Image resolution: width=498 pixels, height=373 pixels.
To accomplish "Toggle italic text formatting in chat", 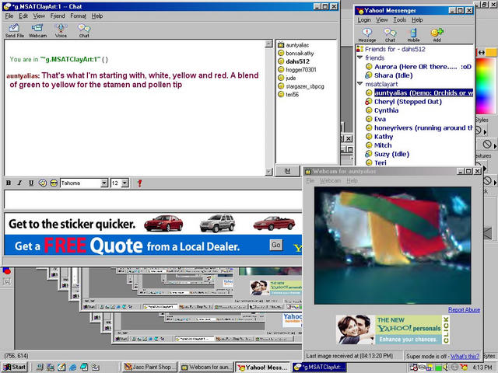I will tap(19, 183).
